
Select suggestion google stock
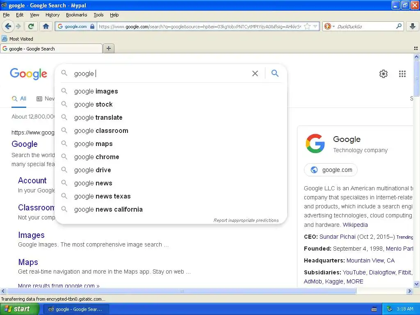pyautogui.click(x=171, y=105)
